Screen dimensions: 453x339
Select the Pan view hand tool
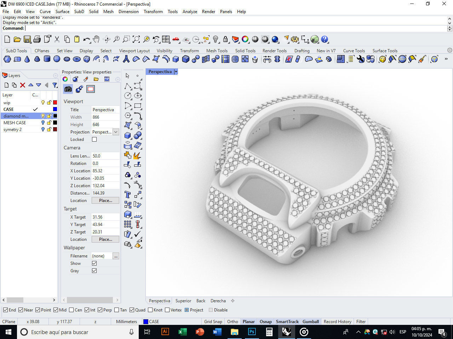click(x=96, y=39)
